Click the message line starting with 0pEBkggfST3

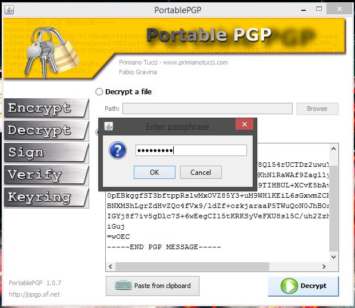click(218, 195)
